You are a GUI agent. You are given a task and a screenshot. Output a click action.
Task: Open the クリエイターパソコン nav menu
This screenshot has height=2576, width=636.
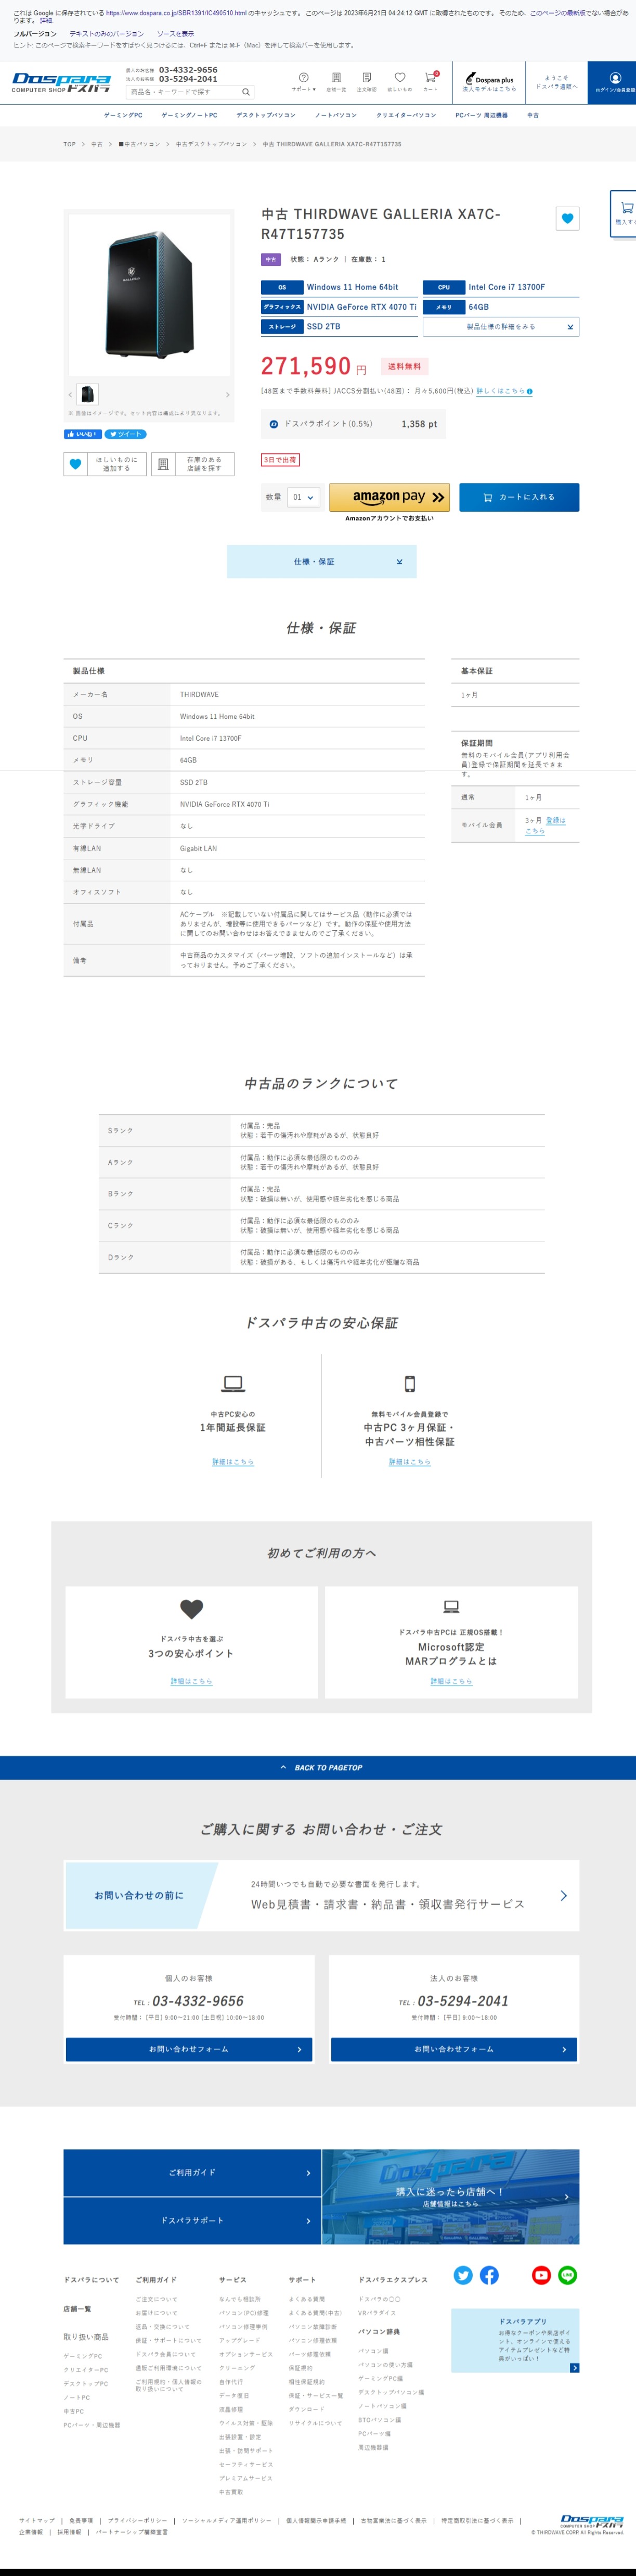(406, 115)
